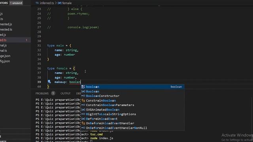Pick 'SVGAnimatedBoolean' suggestion
This screenshot has width=253, height=142.
click(132, 110)
